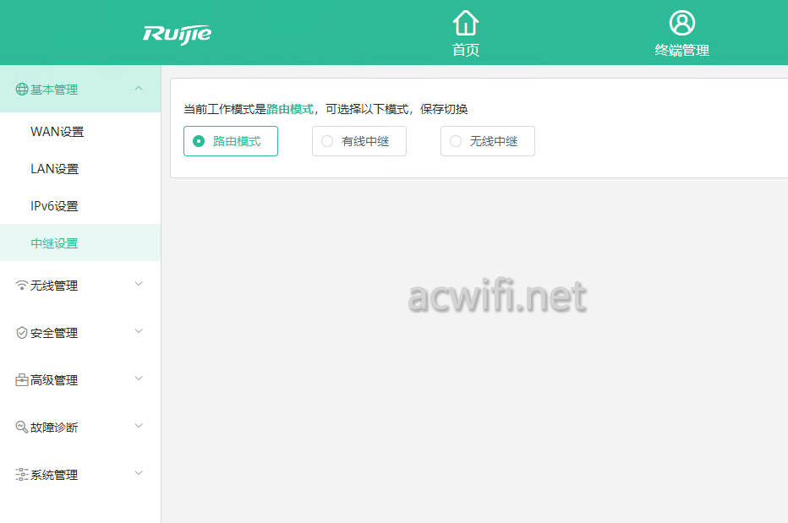The image size is (788, 523).
Task: Click the 无线管理 menu label
Action: (54, 286)
